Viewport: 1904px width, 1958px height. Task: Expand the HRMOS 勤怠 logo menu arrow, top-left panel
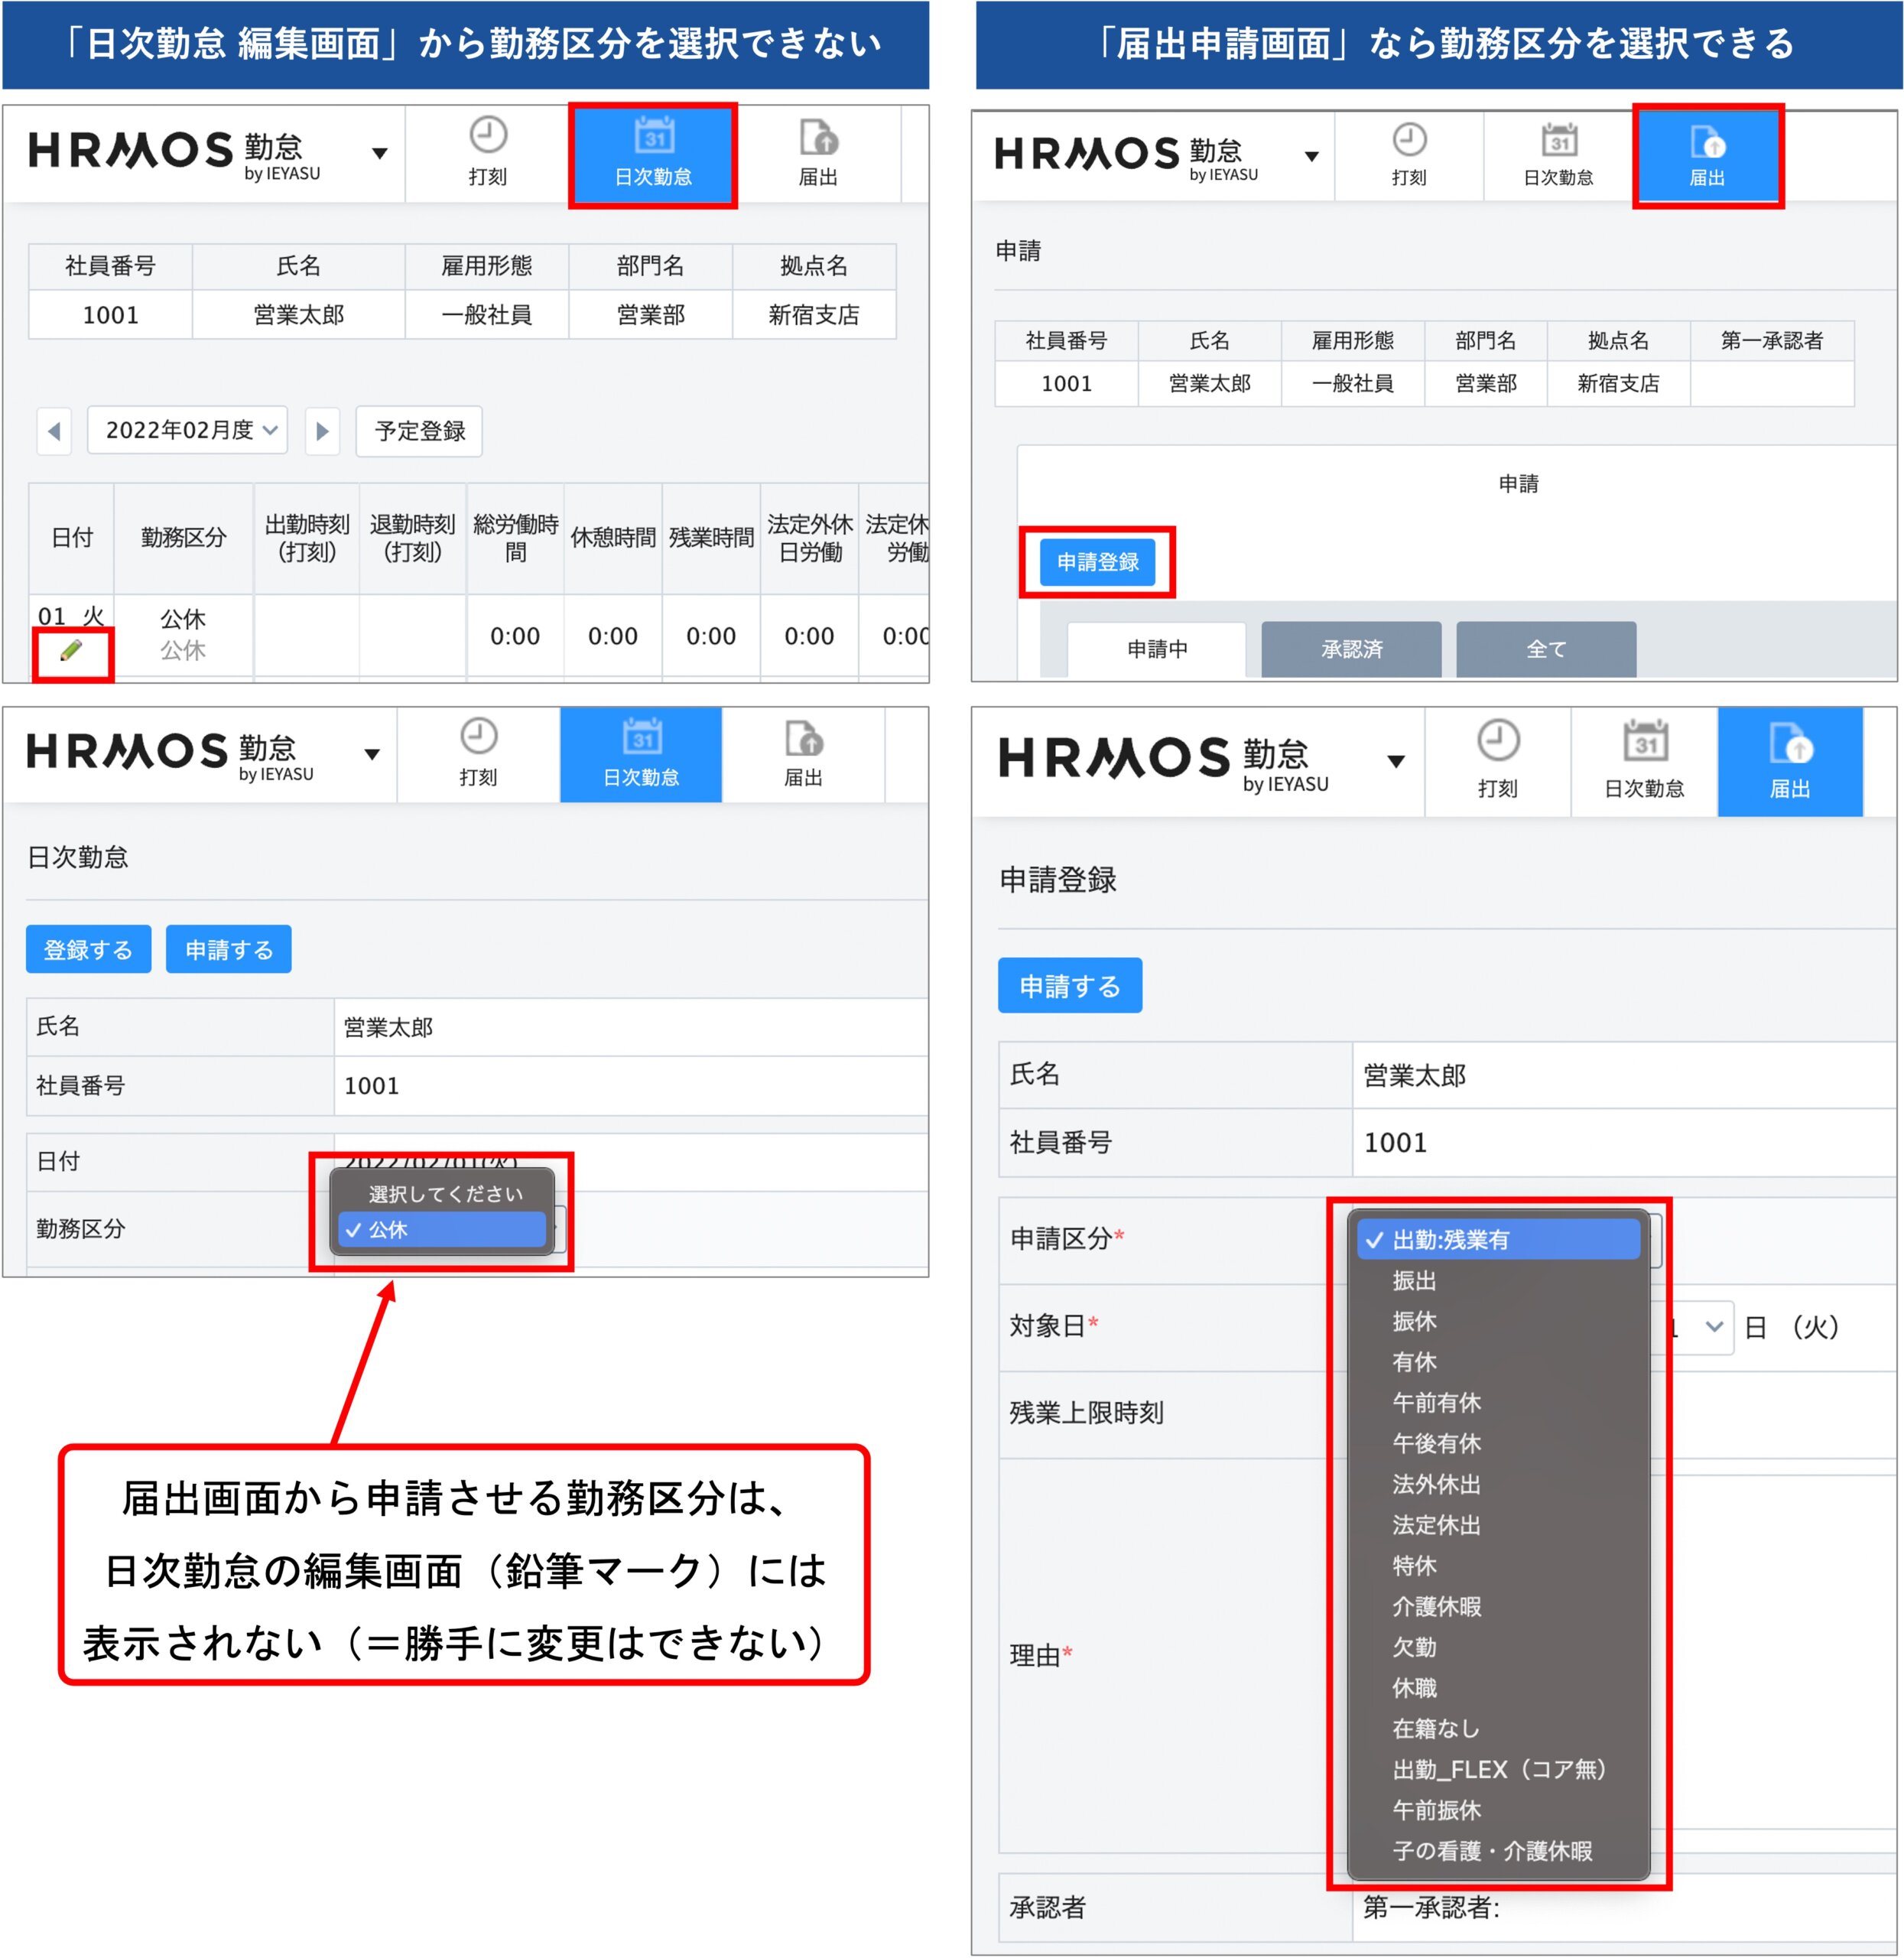[x=380, y=154]
